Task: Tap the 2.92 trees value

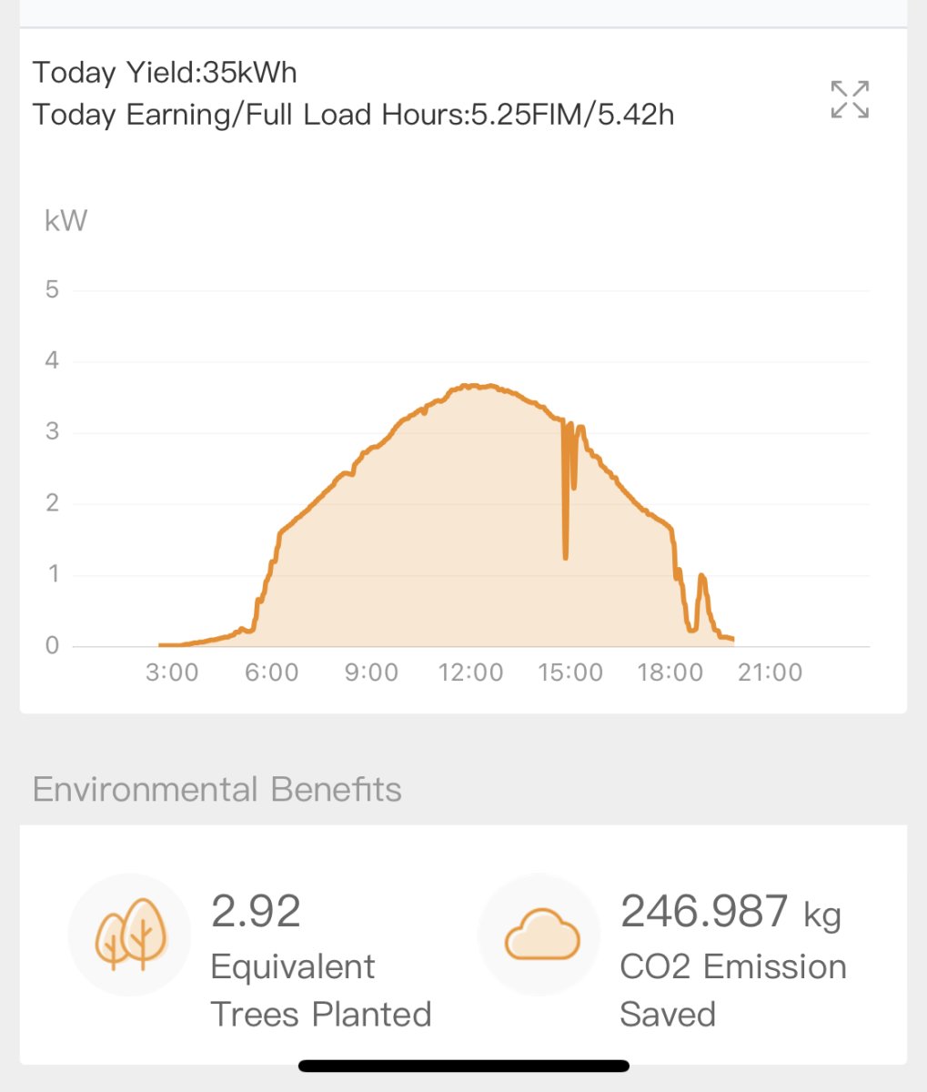Action: pyautogui.click(x=256, y=911)
